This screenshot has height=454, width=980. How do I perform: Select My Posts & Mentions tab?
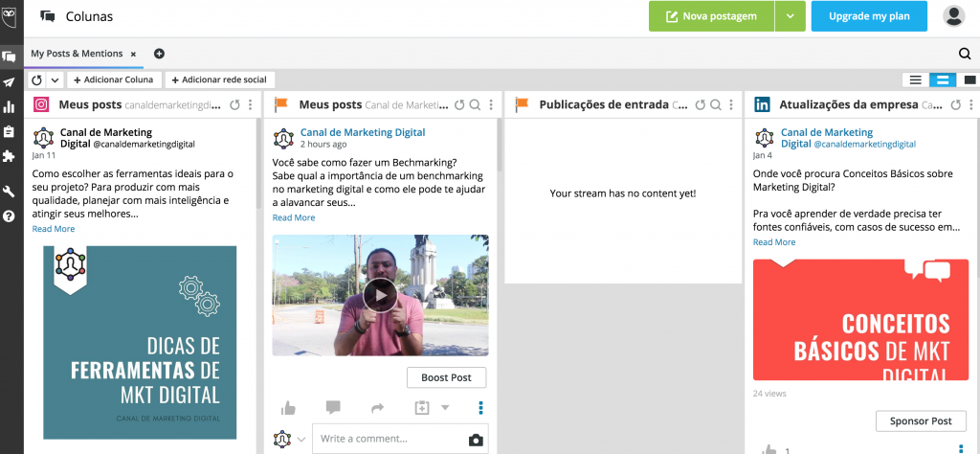[77, 54]
